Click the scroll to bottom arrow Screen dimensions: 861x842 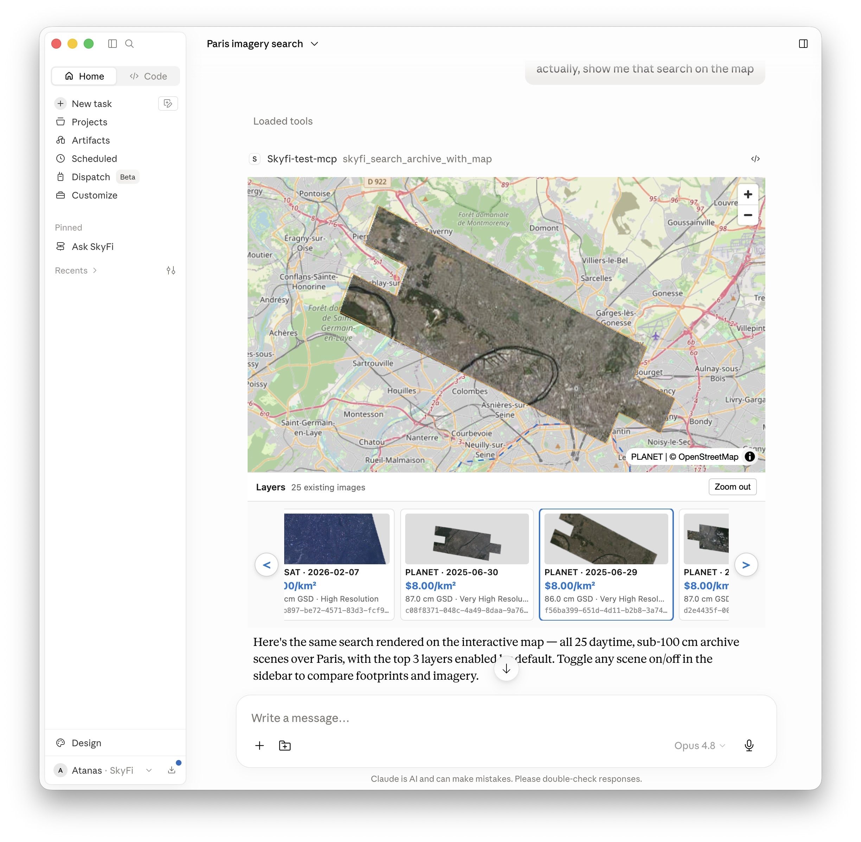[x=506, y=668]
